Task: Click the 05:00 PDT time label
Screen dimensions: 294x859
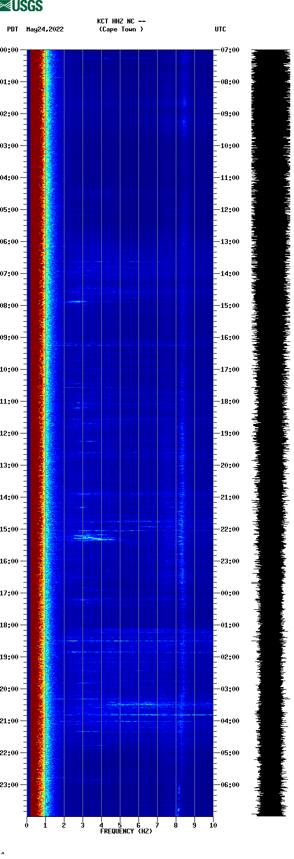Action: (x=10, y=210)
